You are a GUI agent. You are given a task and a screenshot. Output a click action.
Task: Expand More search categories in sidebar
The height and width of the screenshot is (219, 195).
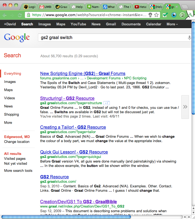(8, 123)
